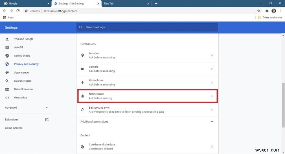The width and height of the screenshot is (285, 154).
Task: Open Chrome's three-dot menu
Action: pyautogui.click(x=281, y=11)
